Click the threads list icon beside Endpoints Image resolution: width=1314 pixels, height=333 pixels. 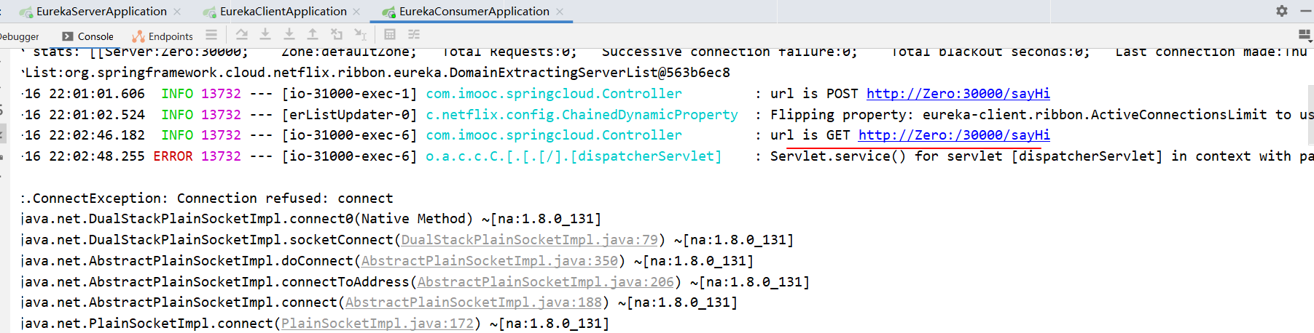211,34
